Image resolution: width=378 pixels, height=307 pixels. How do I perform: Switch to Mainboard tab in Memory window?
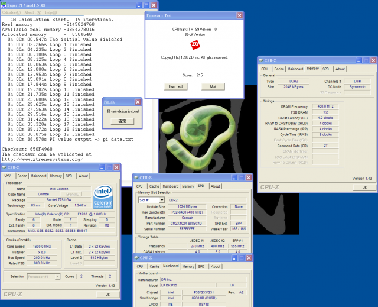pos(295,69)
